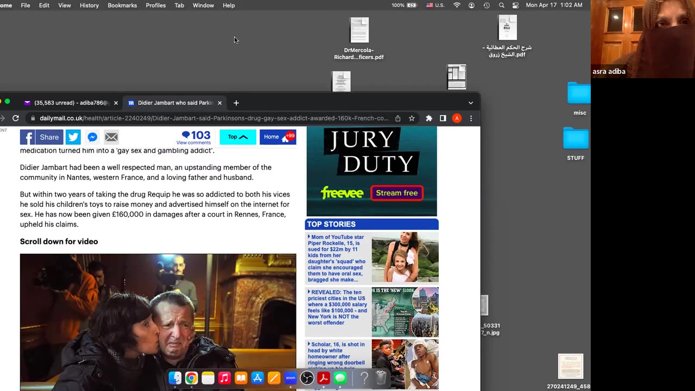Open Zoom from the Dock
The image size is (695, 391).
[x=290, y=378]
